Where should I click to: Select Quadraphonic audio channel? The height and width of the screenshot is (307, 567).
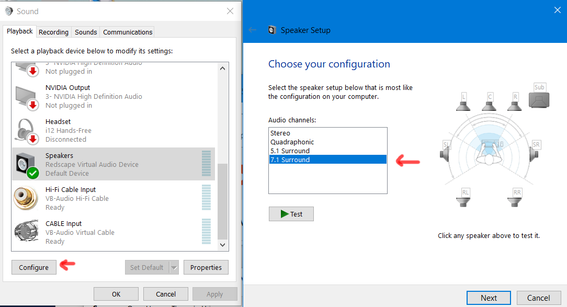click(x=328, y=142)
